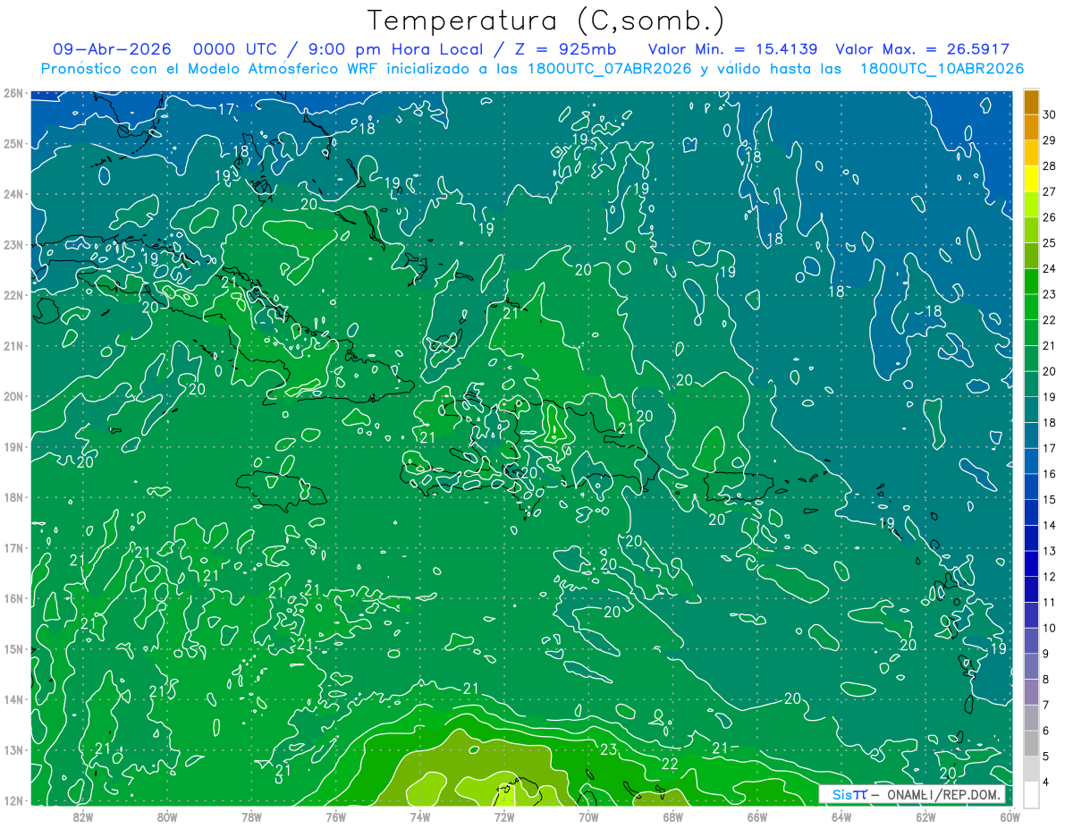
Task: Click the 17 contour label at the top left
Action: (226, 109)
